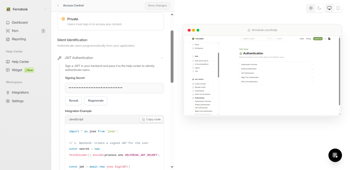Click the dark mode moon icon in preview header
This screenshot has height=170, width=350.
pyautogui.click(x=325, y=39)
